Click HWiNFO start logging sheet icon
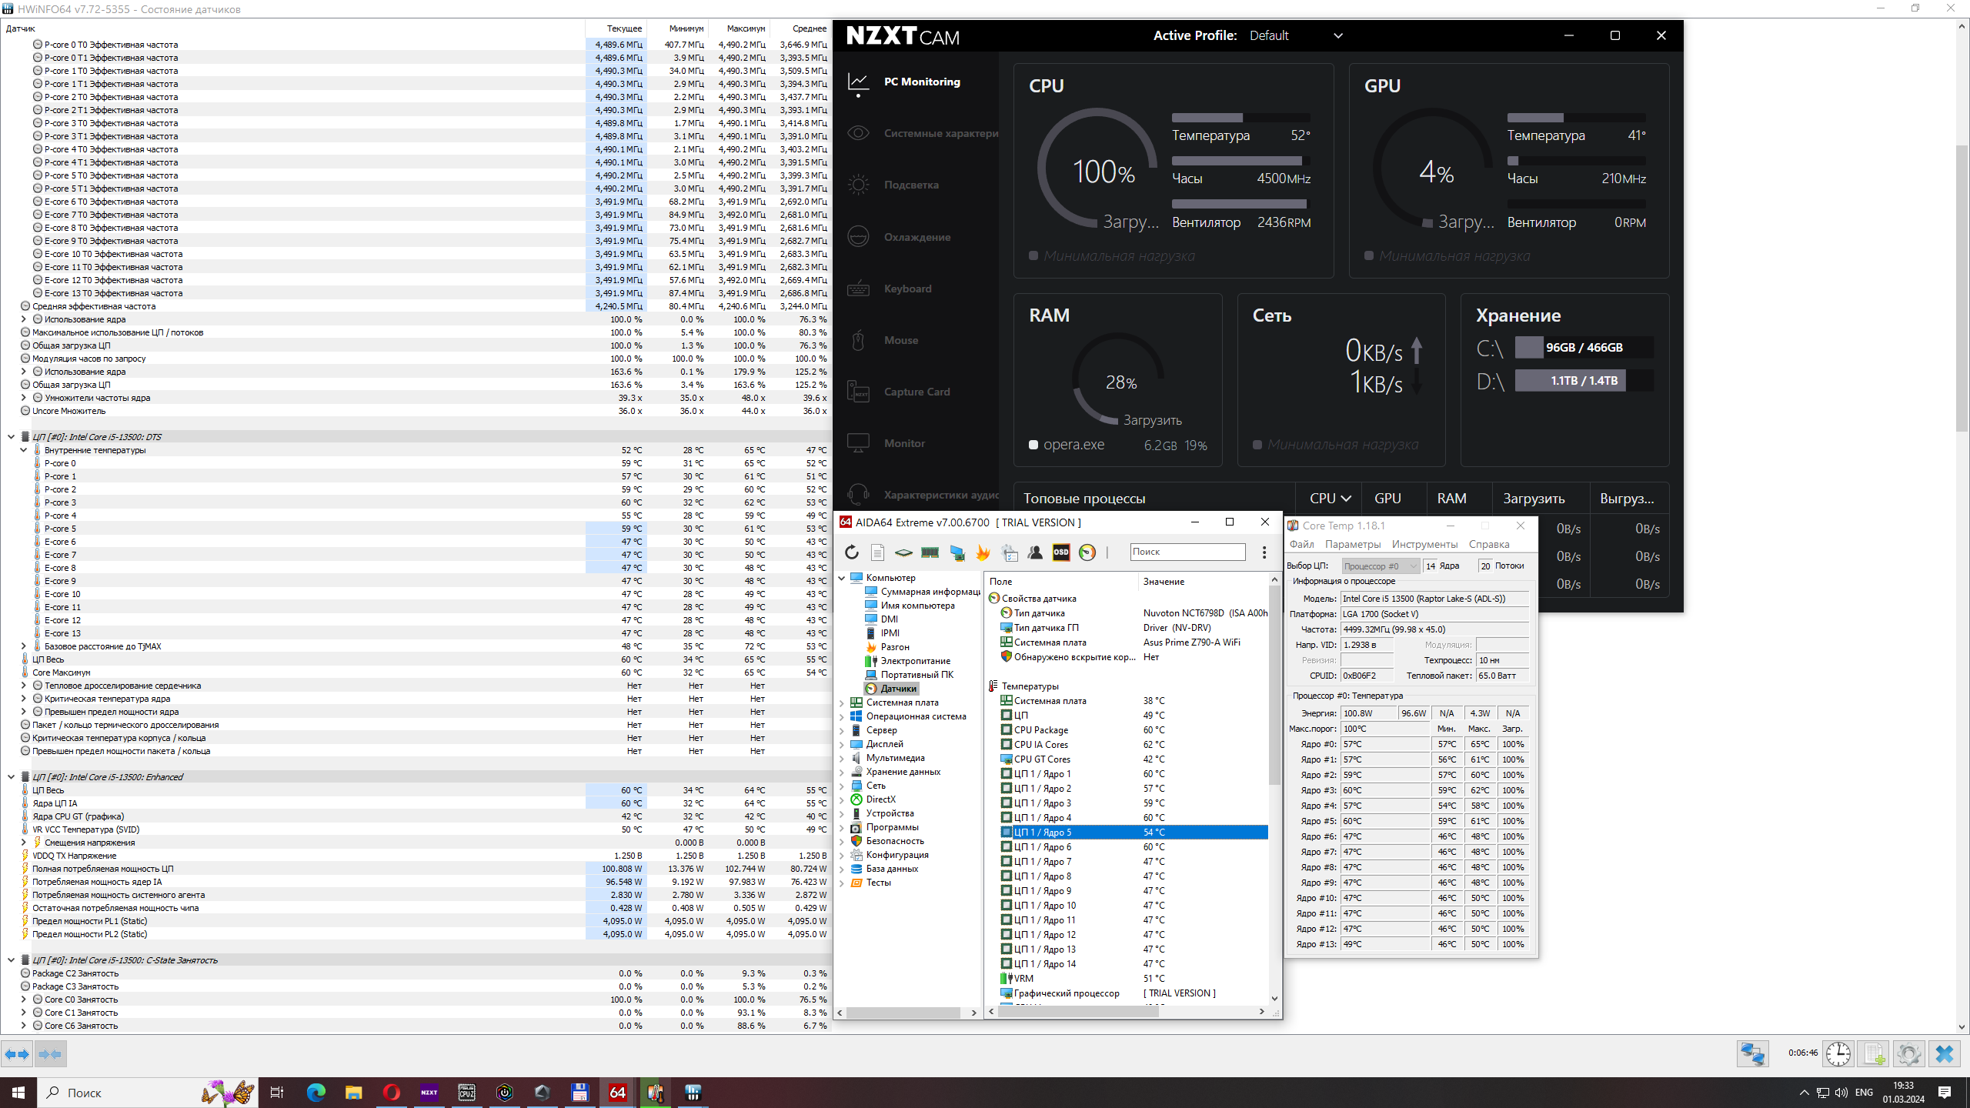Screen dimensions: 1970x1108 coord(1874,1053)
